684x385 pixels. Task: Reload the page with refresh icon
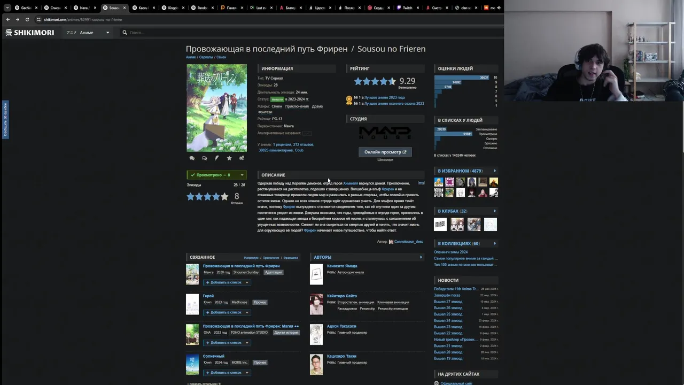pos(27,19)
